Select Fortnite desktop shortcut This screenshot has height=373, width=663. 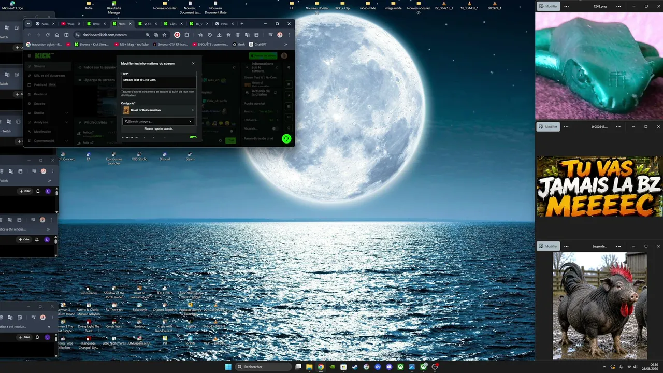190,340
